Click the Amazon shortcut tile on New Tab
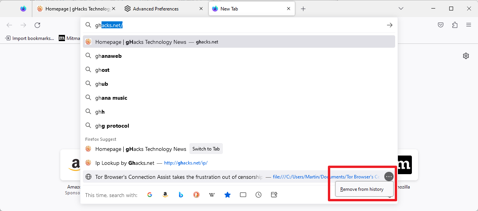 (70, 165)
